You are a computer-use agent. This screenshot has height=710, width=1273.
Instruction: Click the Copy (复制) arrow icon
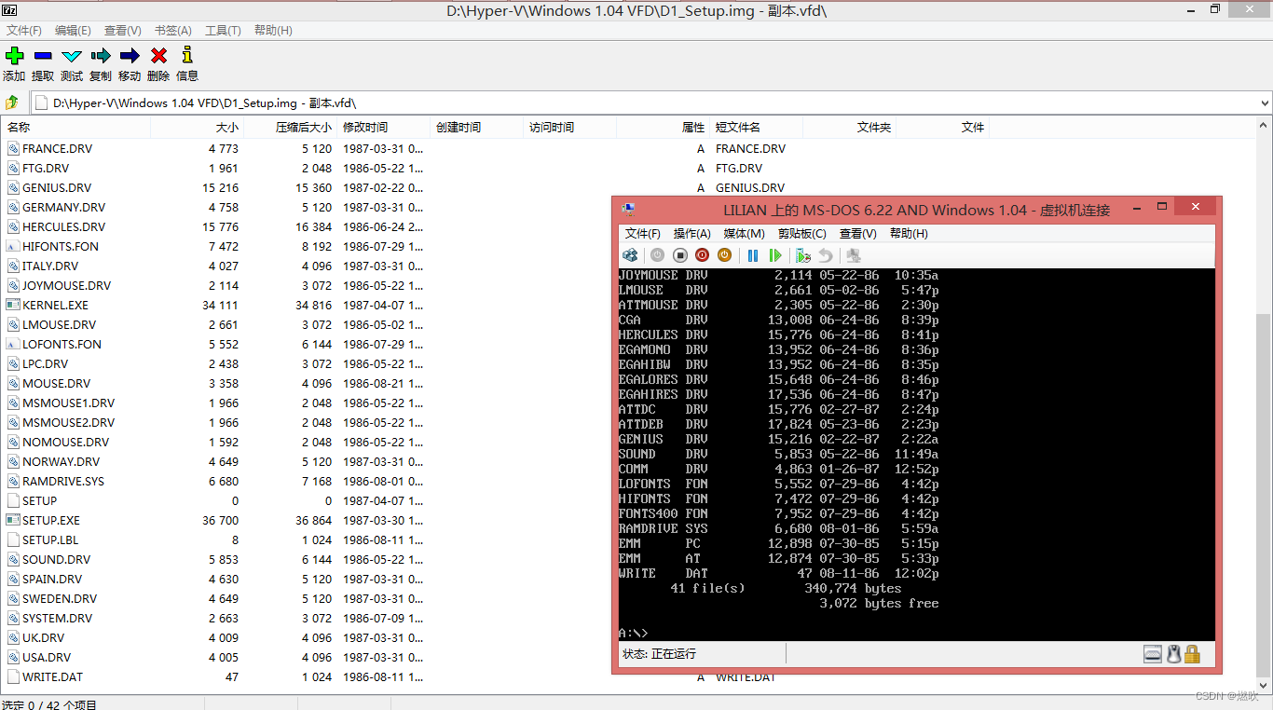coord(101,56)
